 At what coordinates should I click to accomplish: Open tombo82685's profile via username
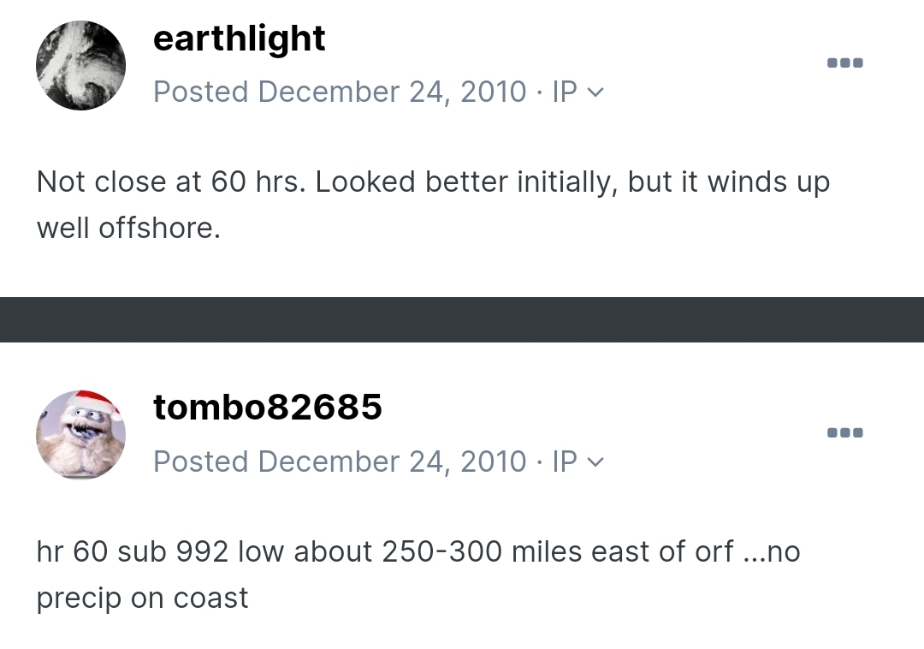coord(268,408)
